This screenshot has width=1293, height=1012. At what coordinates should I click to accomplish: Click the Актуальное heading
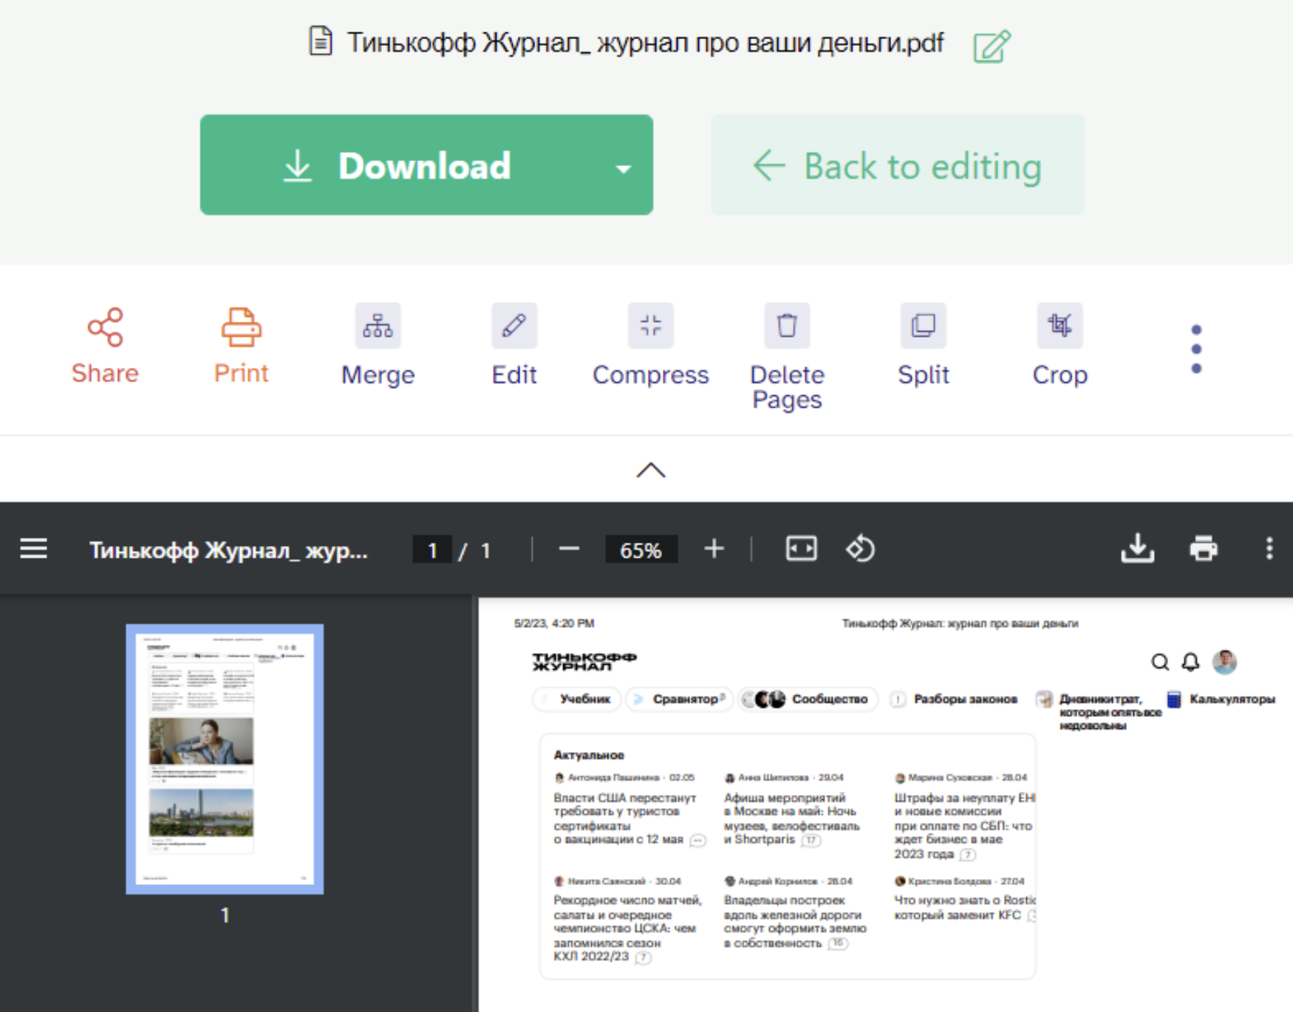click(589, 755)
